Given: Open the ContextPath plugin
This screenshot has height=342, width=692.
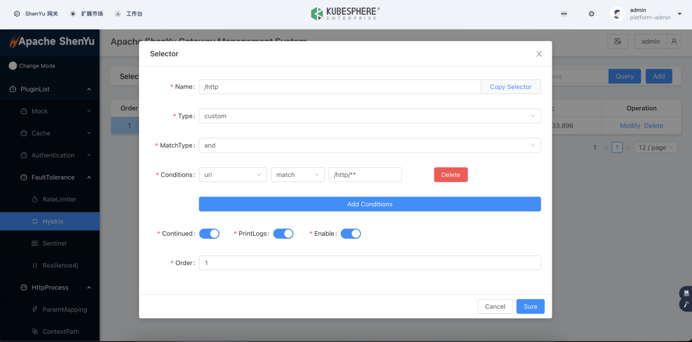Looking at the screenshot, I should tap(49, 331).
